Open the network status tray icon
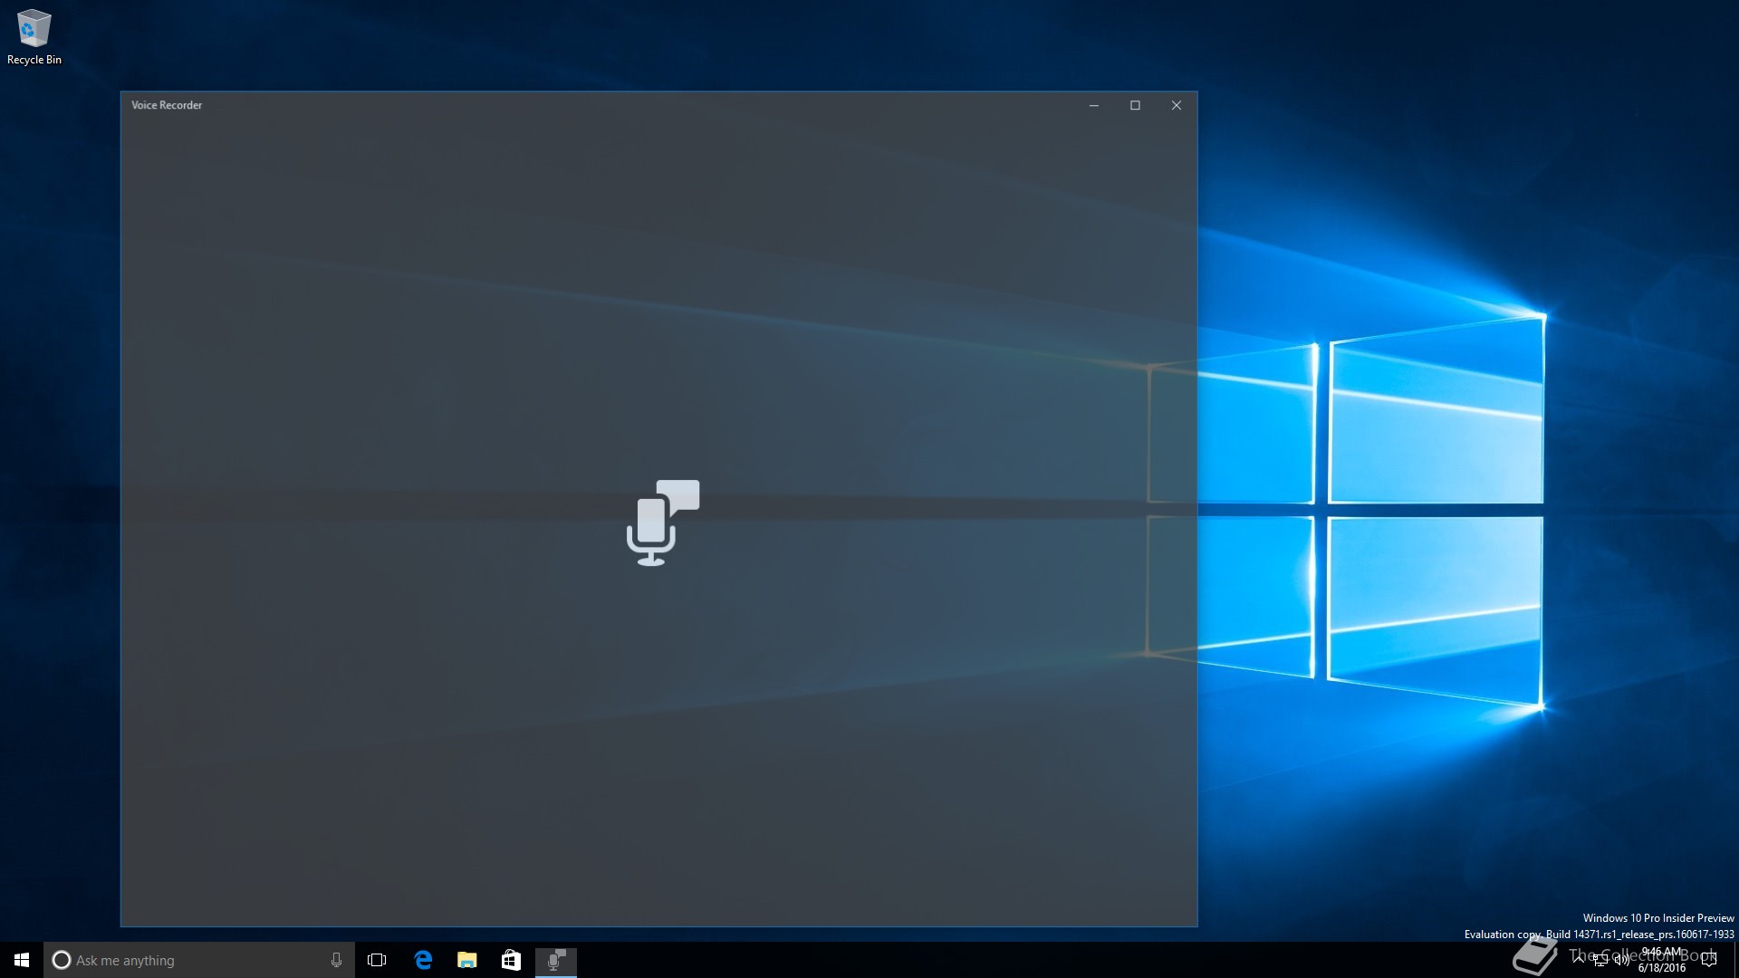Viewport: 1739px width, 978px height. pyautogui.click(x=1600, y=960)
